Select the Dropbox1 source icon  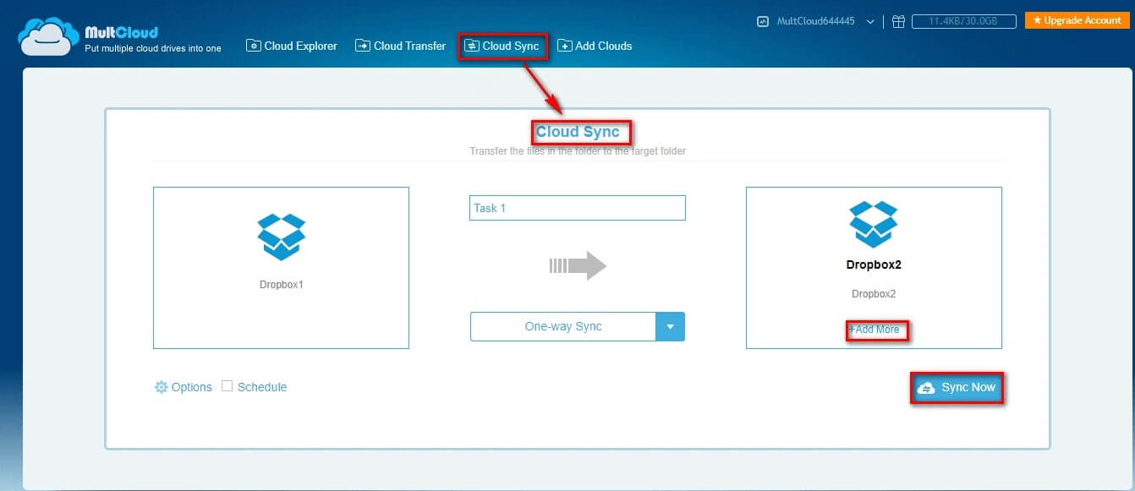281,237
